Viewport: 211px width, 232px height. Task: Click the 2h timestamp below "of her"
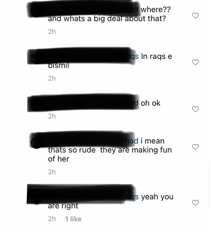click(52, 172)
